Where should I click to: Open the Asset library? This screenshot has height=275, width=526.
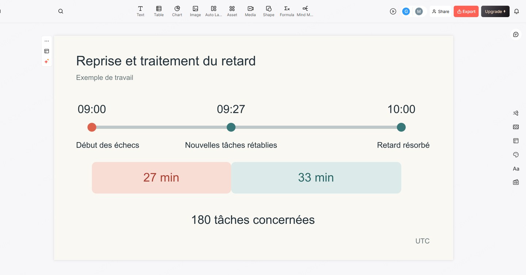coord(232,11)
